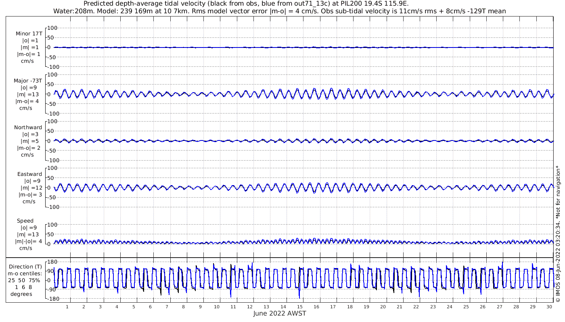Click the "Eastward" panel label
Viewport: 565px width, 322px height.
coord(29,174)
